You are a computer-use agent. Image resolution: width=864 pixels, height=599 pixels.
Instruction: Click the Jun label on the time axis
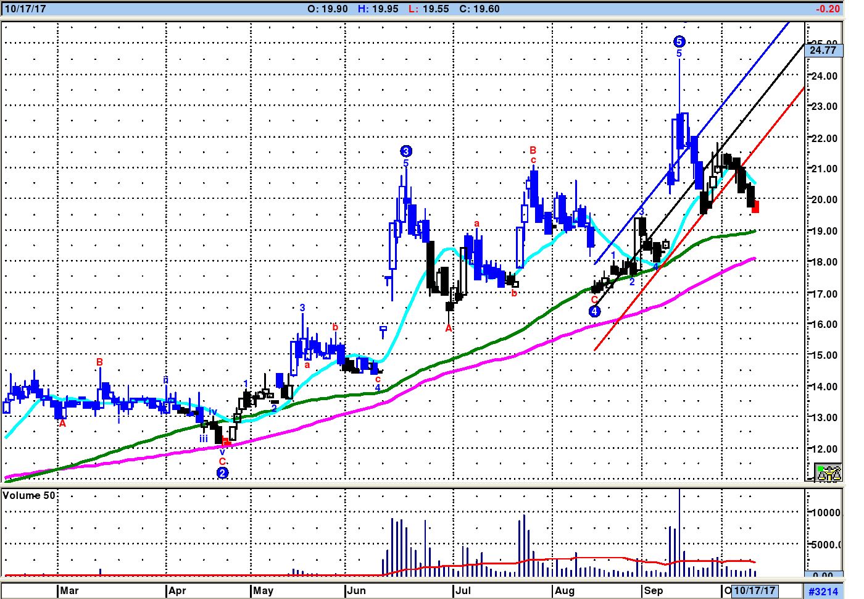coord(356,591)
